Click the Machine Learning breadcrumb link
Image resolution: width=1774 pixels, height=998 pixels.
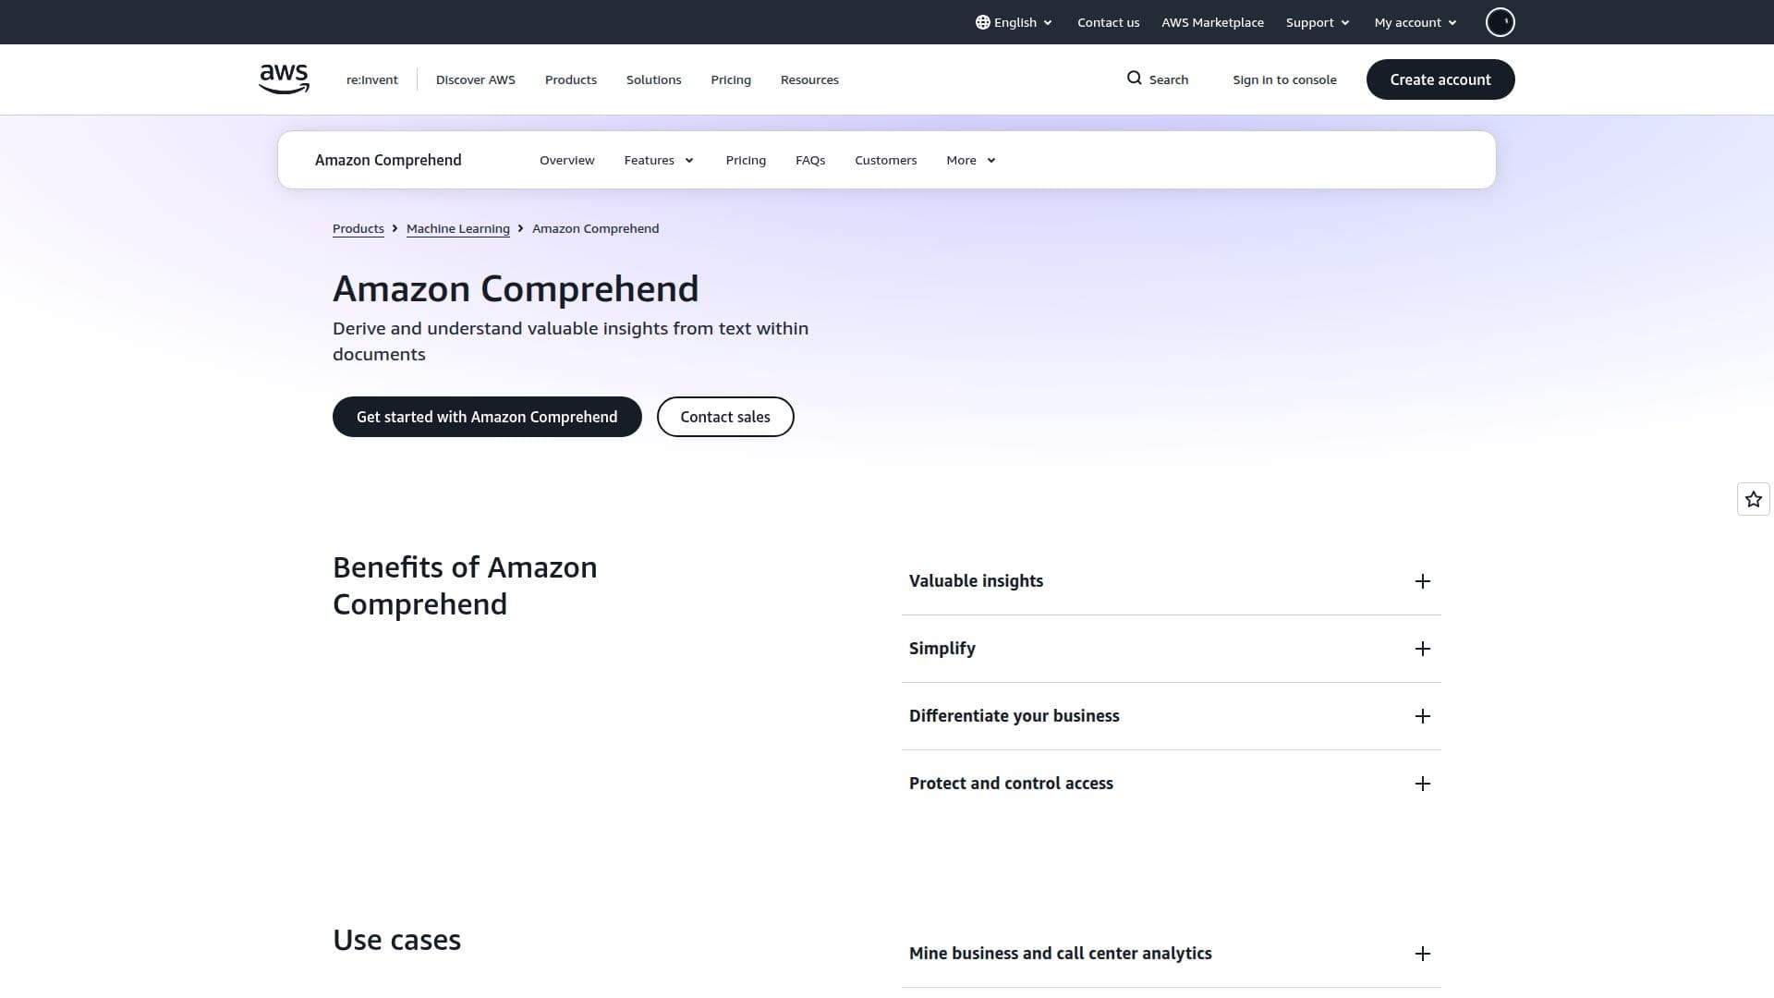[458, 228]
